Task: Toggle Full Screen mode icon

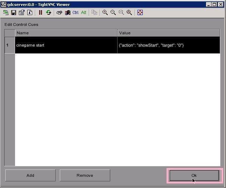Action: (x=140, y=13)
